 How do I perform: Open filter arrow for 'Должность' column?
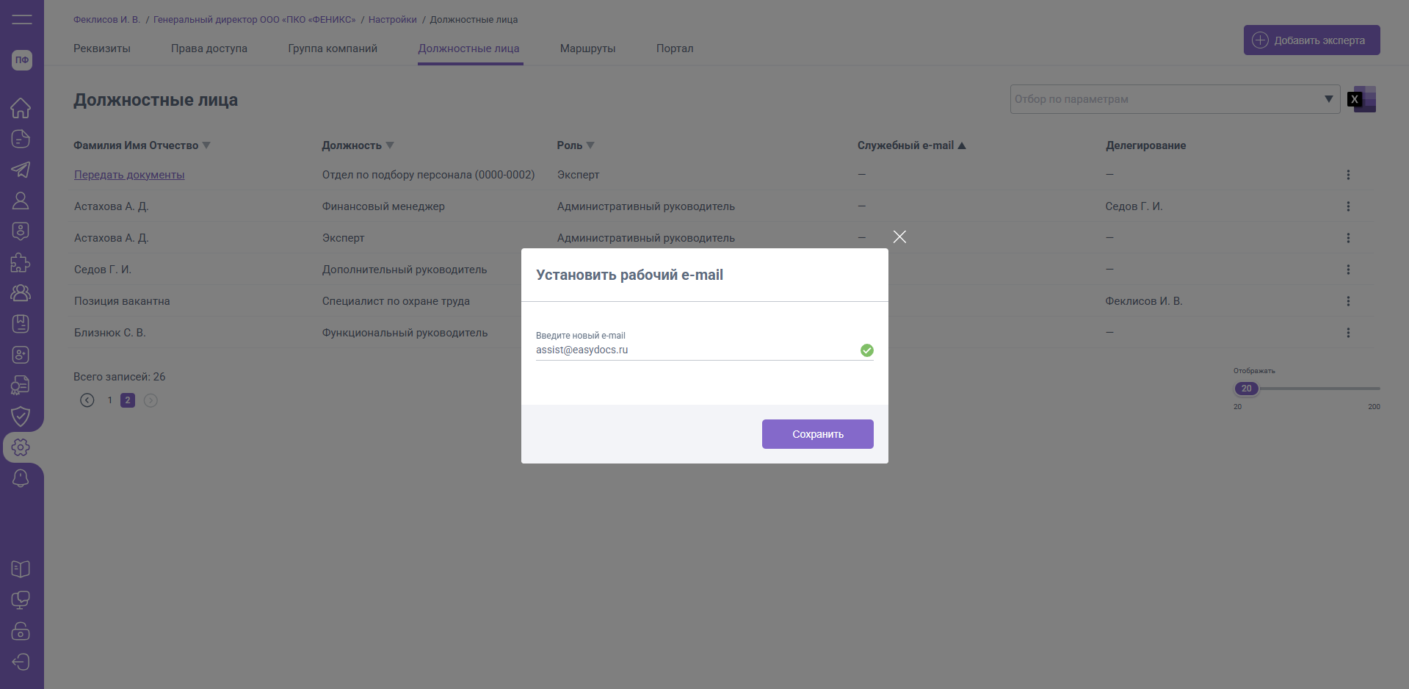click(390, 145)
